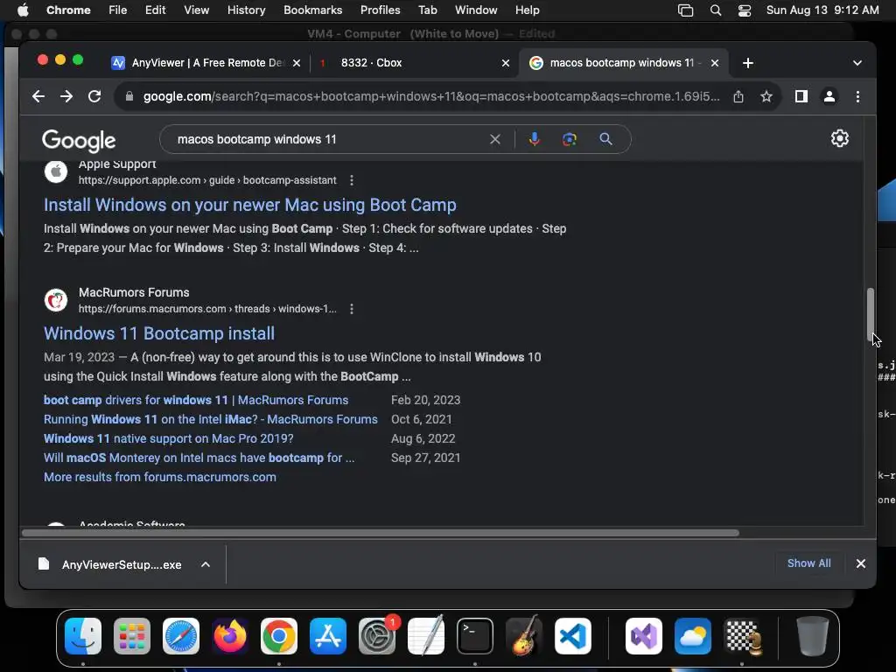Viewport: 896px width, 672px height.
Task: Launch Visual Studio Code from the Dock
Action: [x=572, y=636]
